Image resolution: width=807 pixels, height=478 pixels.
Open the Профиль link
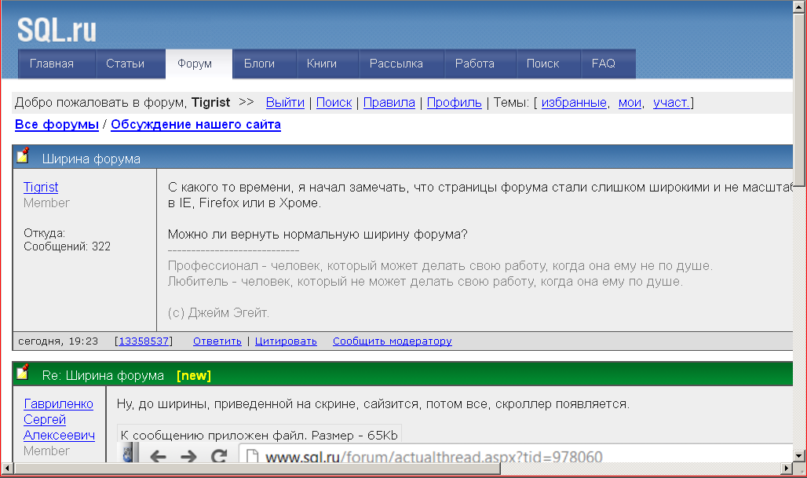tap(455, 103)
